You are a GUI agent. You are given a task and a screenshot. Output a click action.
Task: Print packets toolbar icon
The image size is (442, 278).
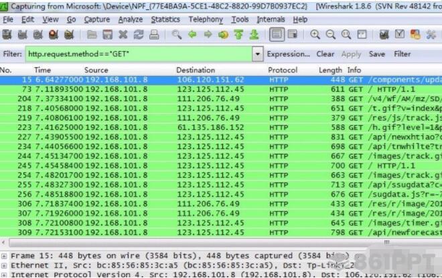click(154, 35)
